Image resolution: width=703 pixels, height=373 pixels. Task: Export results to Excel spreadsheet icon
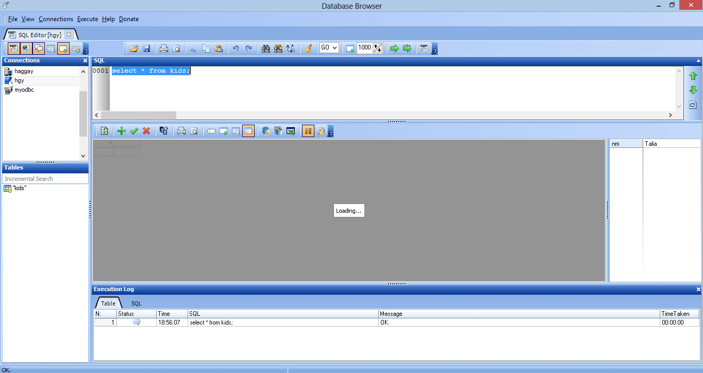[x=291, y=131]
